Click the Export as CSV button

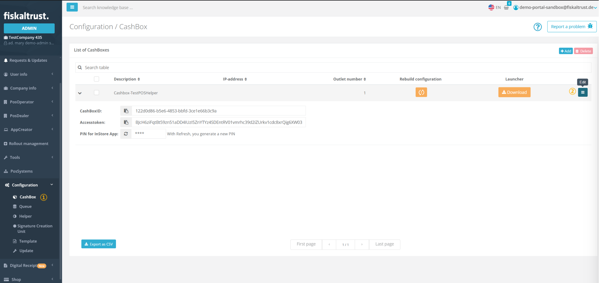[x=99, y=244]
